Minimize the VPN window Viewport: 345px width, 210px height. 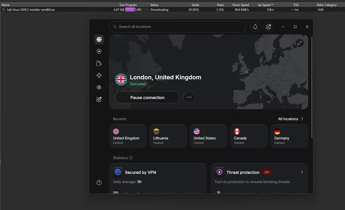283,27
